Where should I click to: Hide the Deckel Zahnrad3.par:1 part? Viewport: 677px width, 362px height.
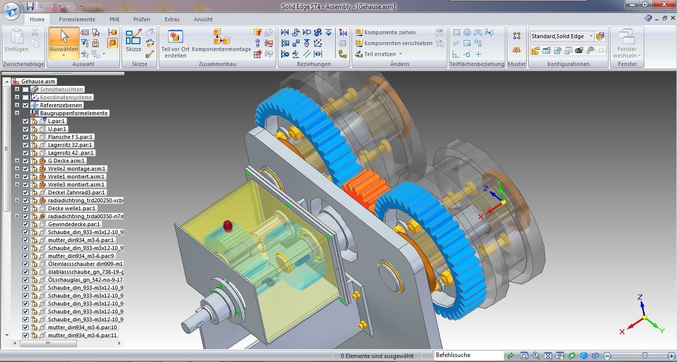26,192
